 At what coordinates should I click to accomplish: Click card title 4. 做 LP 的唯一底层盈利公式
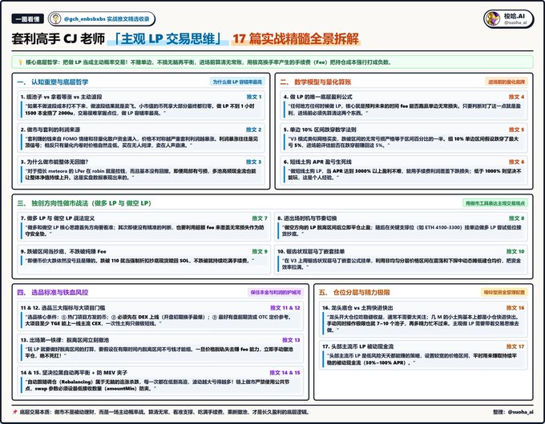pyautogui.click(x=318, y=97)
